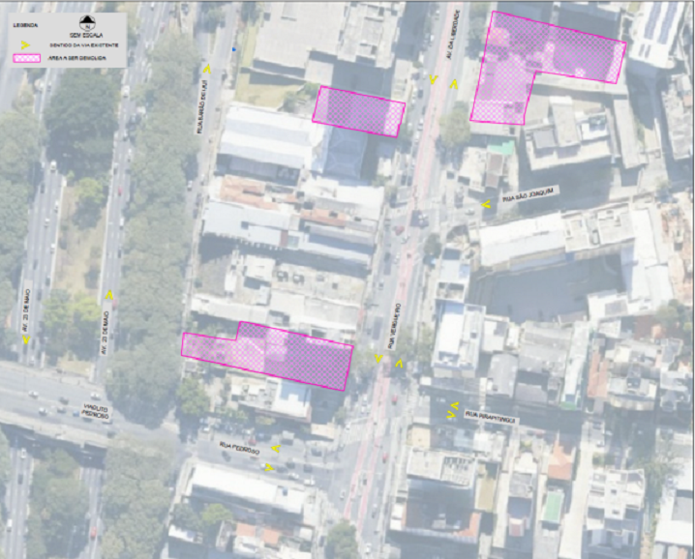Image resolution: width=695 pixels, height=559 pixels.
Task: Click the upper arrow on Rua Pedroso
Action: [x=275, y=449]
